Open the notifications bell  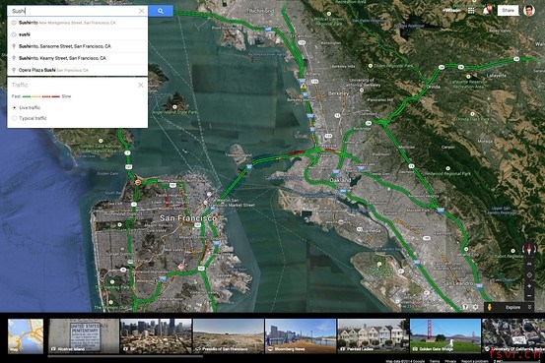click(486, 11)
